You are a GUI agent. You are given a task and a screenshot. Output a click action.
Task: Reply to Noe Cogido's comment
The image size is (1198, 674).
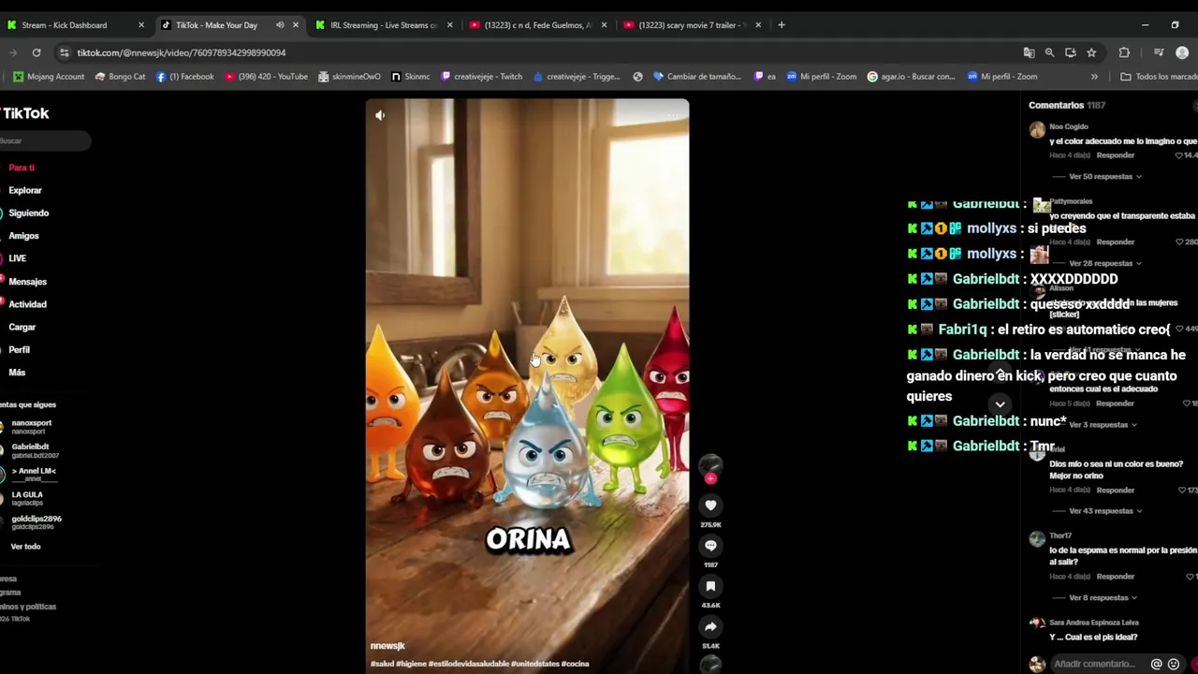1115,155
